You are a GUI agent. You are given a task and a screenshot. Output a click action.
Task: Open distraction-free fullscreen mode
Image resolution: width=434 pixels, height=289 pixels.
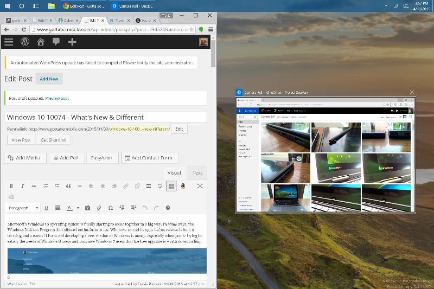coord(200,186)
